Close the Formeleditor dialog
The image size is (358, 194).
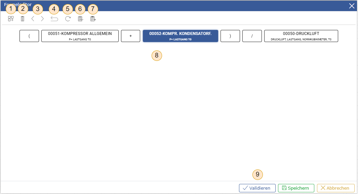coord(352,6)
